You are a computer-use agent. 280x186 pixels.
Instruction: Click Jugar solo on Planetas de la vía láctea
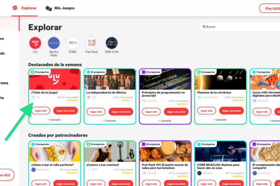coord(207,111)
